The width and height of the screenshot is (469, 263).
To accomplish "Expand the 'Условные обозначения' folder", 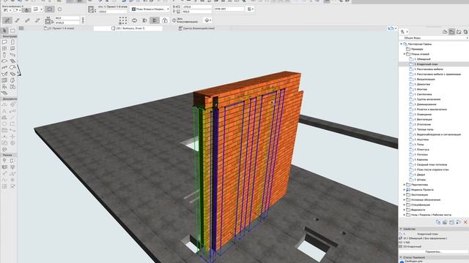I will tap(405, 199).
